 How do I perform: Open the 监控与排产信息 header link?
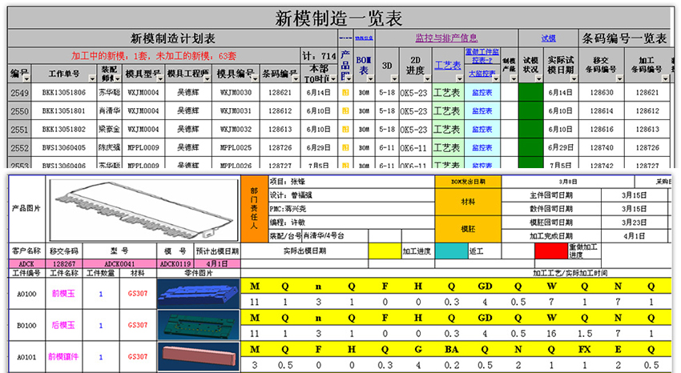click(x=446, y=38)
